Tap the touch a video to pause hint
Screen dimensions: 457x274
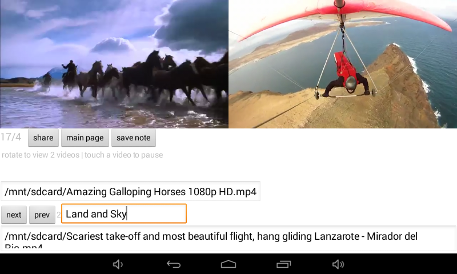[x=123, y=155]
